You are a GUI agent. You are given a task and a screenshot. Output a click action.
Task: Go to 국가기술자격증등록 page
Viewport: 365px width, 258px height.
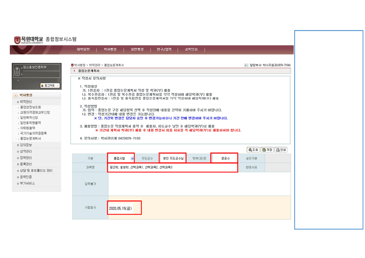pyautogui.click(x=33, y=133)
